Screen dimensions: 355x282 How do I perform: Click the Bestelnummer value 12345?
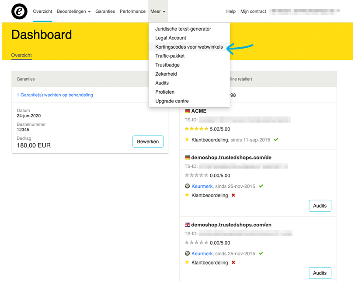tap(23, 130)
